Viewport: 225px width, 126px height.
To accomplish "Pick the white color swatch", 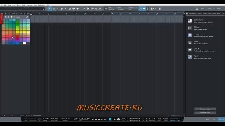I will coord(25,43).
